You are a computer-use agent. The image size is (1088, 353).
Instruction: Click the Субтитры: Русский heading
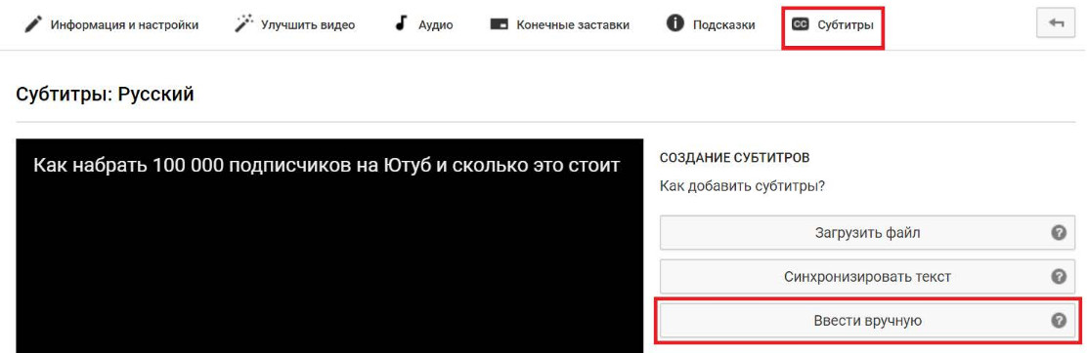[105, 95]
